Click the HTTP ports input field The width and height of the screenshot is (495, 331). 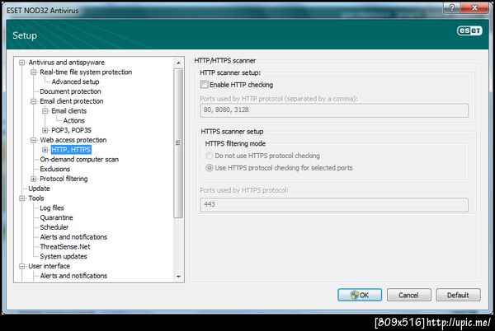pos(334,110)
